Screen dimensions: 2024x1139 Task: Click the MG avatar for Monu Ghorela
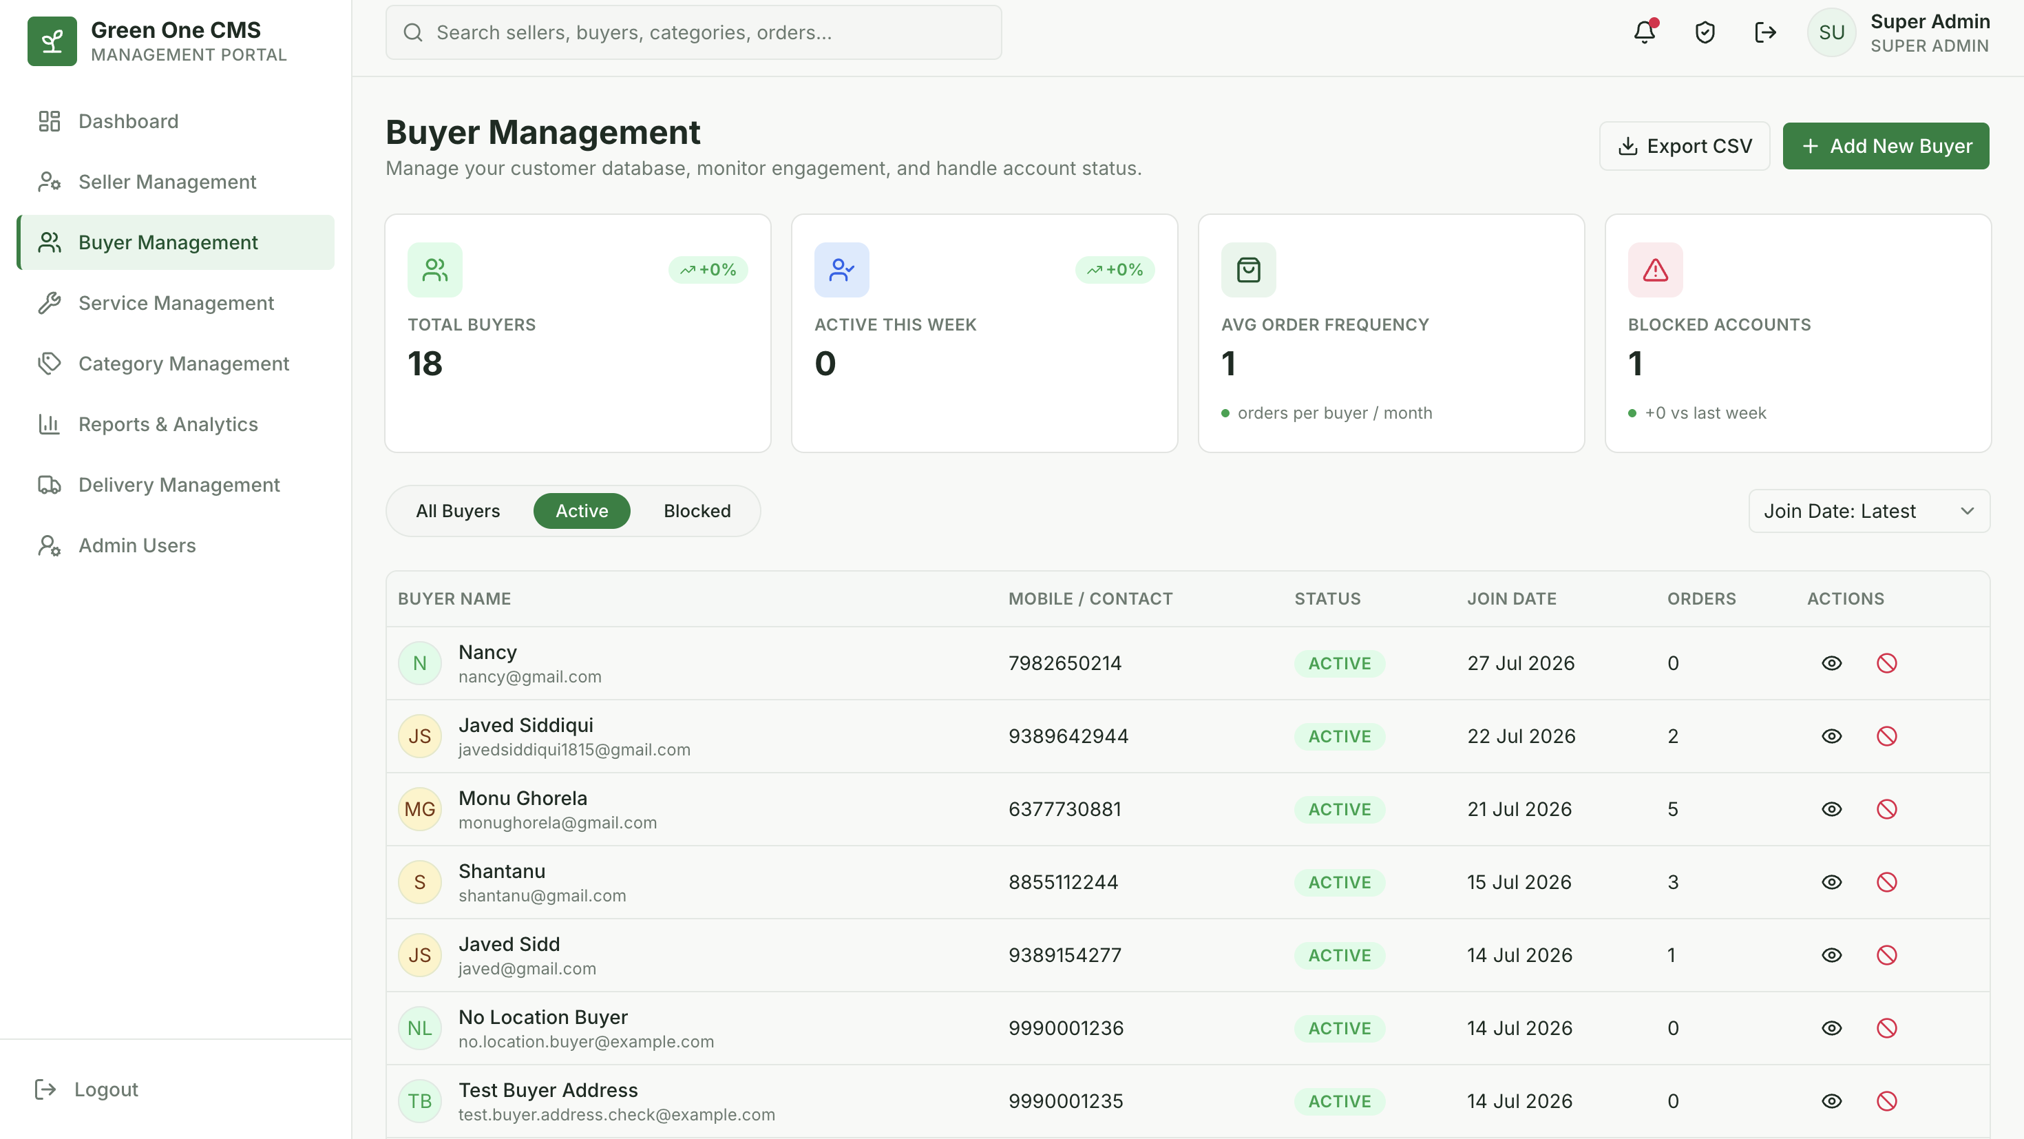tap(419, 810)
